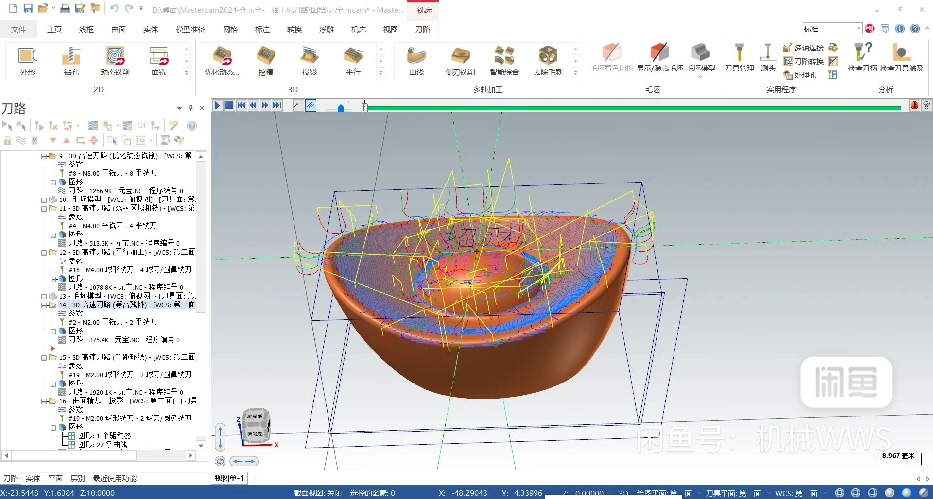Open the 标准 style dropdown

(858, 28)
